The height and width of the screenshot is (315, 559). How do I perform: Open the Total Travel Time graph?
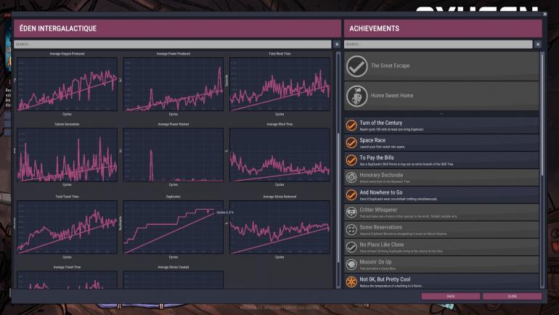67,227
